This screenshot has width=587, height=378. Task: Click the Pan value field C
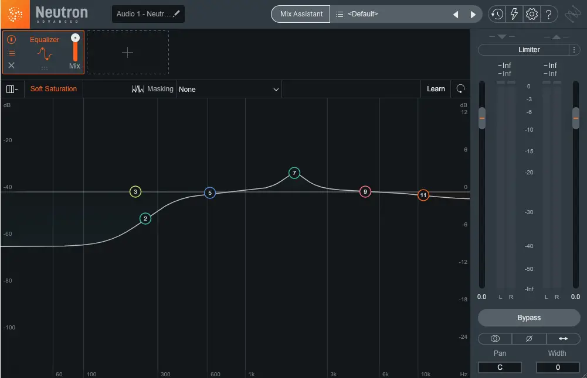pos(500,367)
